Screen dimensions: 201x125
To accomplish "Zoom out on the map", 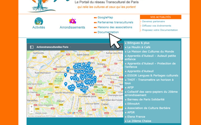I will tap(31, 111).
